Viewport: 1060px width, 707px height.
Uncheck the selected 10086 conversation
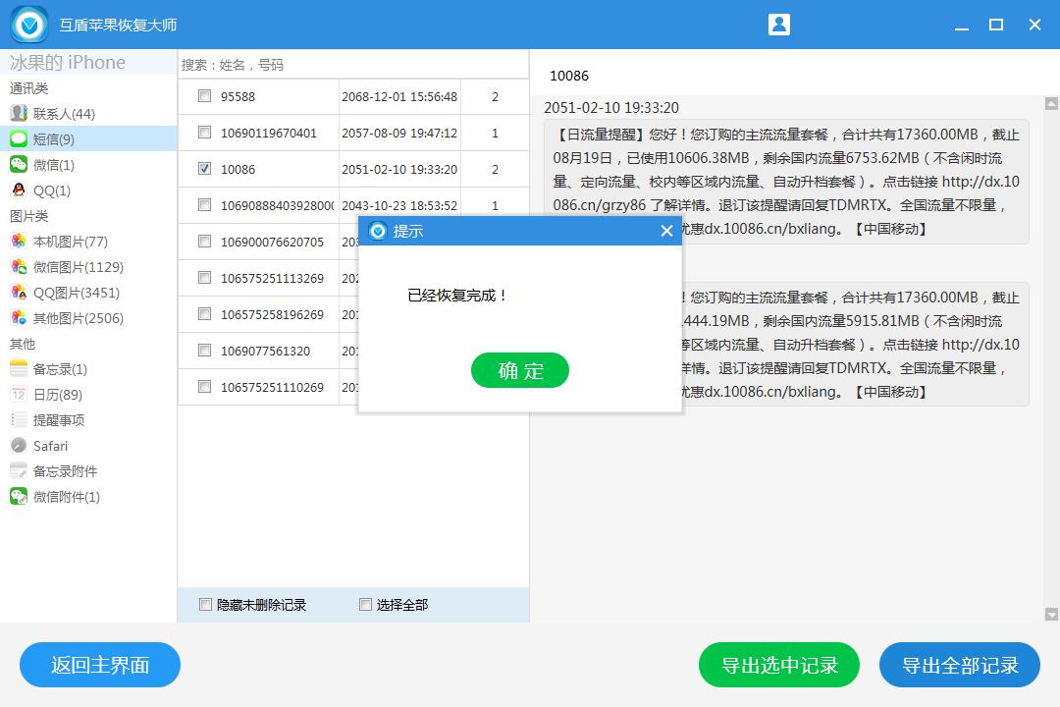coord(204,167)
